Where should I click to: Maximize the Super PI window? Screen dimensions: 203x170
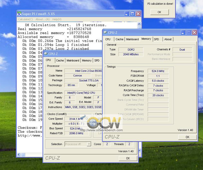(132, 14)
